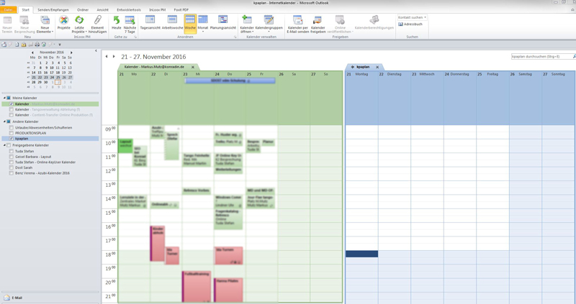Close the kpaplan calendar tab
Image resolution: width=576 pixels, height=304 pixels.
pyautogui.click(x=377, y=67)
